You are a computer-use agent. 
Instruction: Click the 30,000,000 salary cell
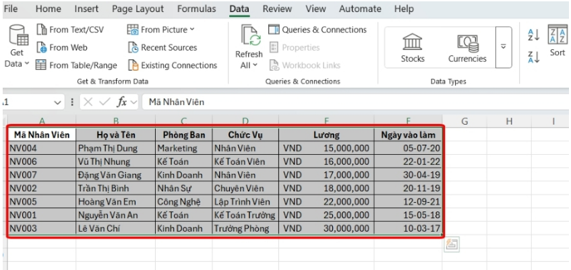click(326, 228)
